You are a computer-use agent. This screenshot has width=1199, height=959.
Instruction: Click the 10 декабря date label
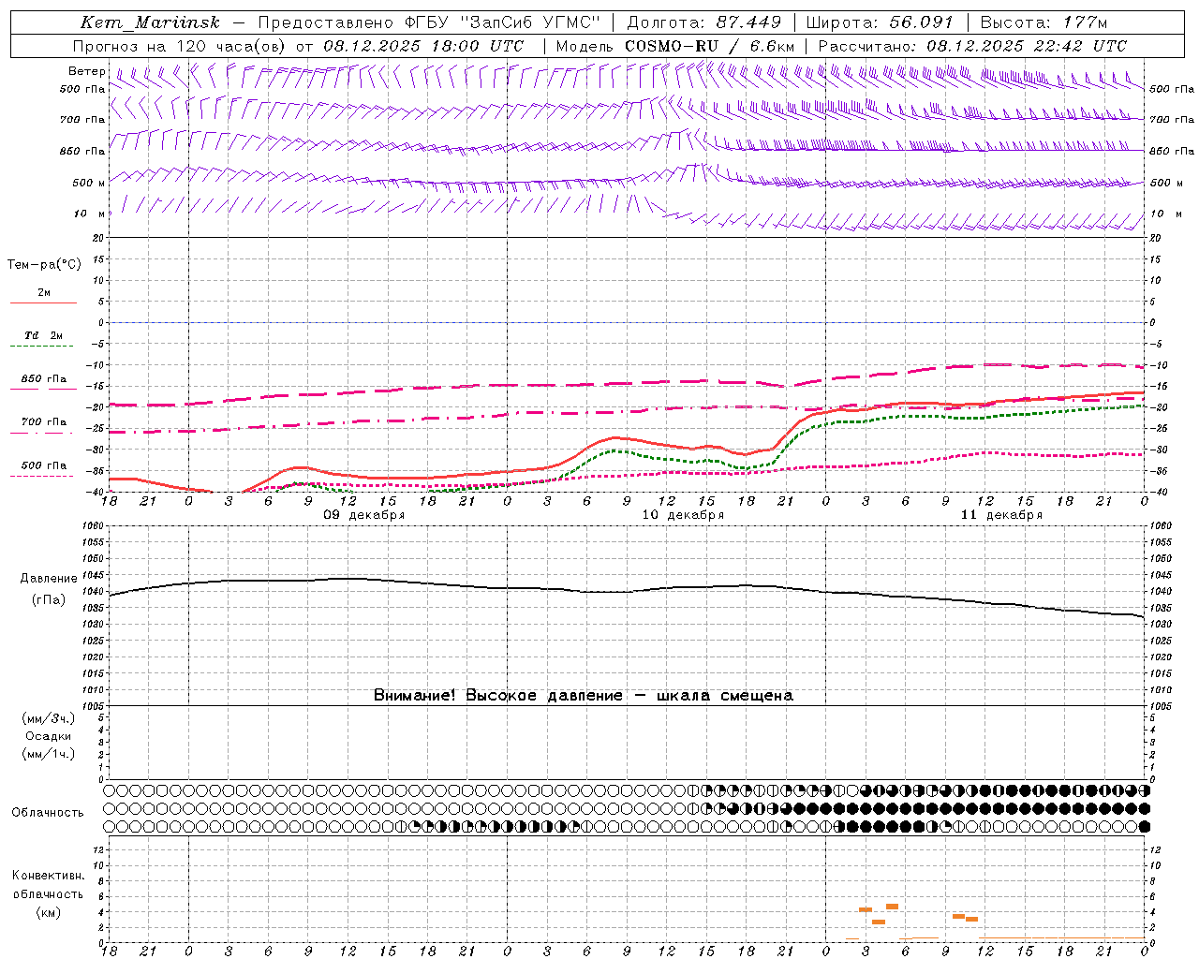(683, 515)
